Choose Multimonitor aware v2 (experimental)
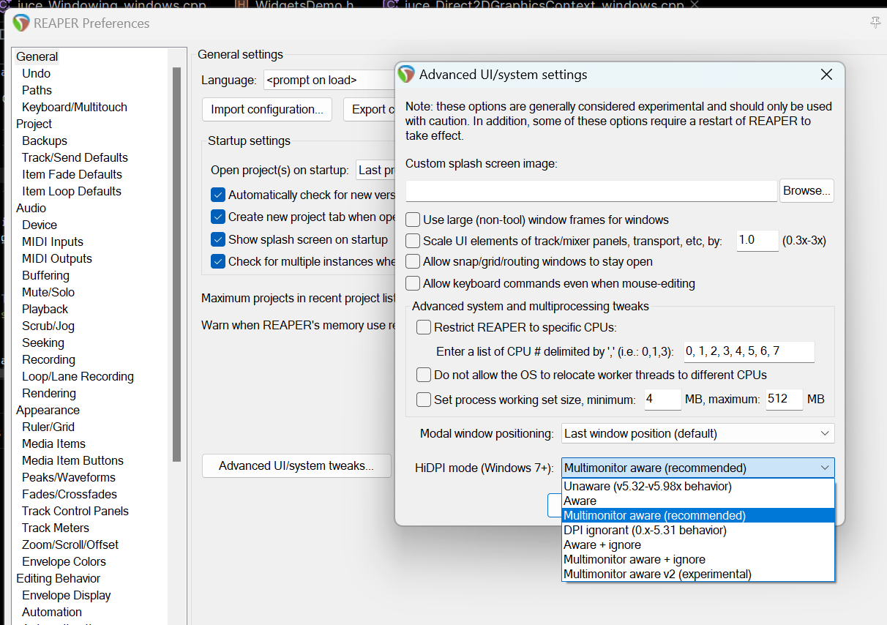 click(x=698, y=574)
